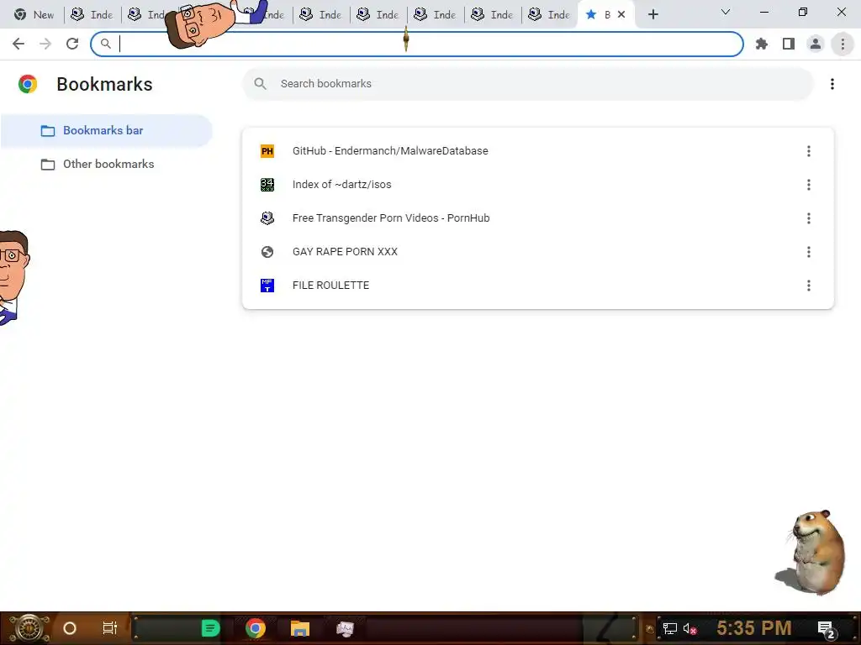Open the Chrome profile avatar
The width and height of the screenshot is (861, 645).
[x=816, y=44]
